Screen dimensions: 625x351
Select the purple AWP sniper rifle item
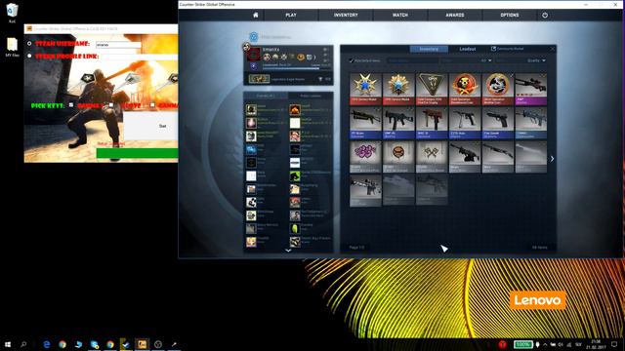click(x=531, y=89)
